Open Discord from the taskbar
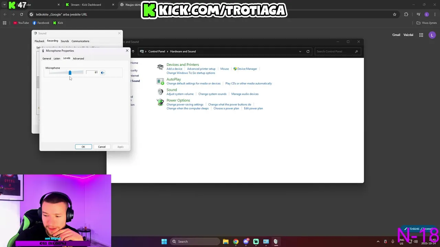This screenshot has height=247, width=440. [246, 242]
